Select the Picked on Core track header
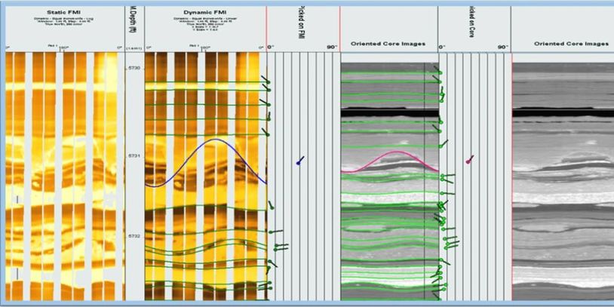The width and height of the screenshot is (614, 307). [471, 23]
